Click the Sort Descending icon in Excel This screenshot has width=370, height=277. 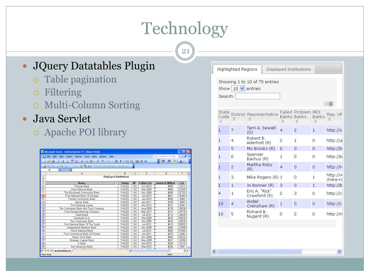tap(132, 161)
